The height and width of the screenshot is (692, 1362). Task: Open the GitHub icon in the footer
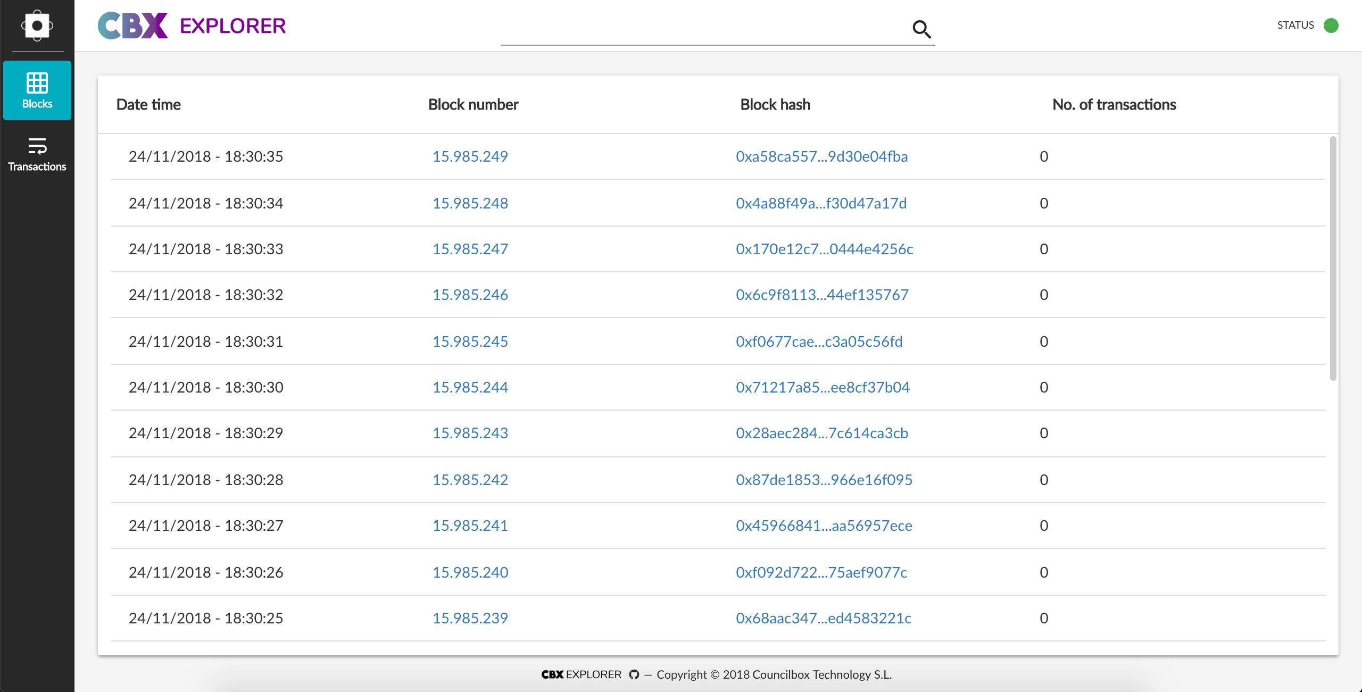click(634, 674)
